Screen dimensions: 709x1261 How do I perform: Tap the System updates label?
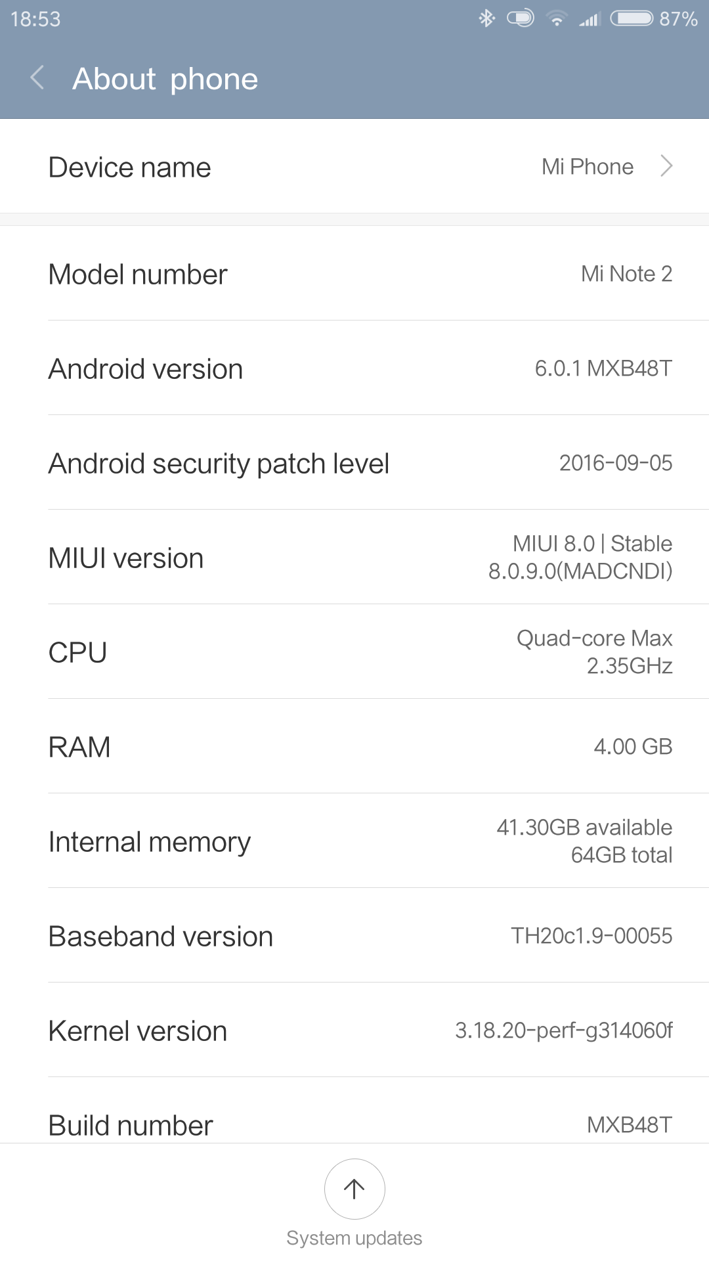354,1238
